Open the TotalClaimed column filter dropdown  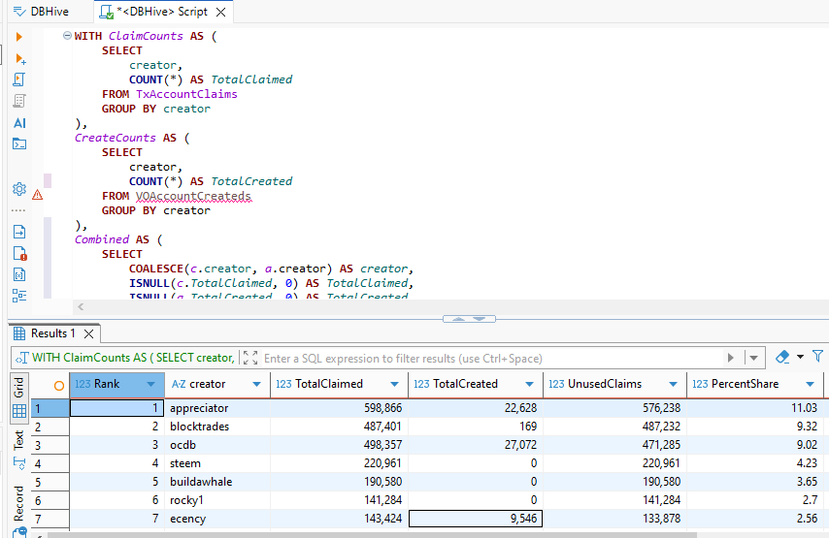(x=394, y=385)
